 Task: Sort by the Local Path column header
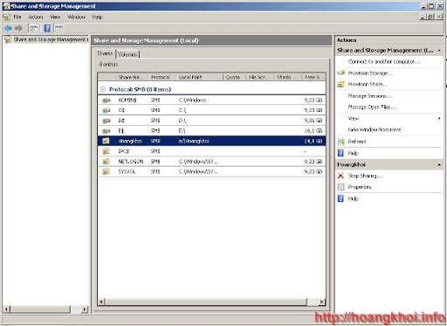[200, 77]
